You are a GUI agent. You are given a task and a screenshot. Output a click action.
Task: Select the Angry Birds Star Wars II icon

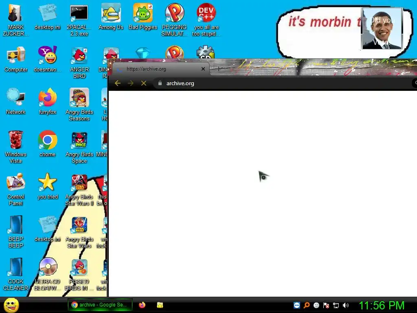click(x=79, y=190)
